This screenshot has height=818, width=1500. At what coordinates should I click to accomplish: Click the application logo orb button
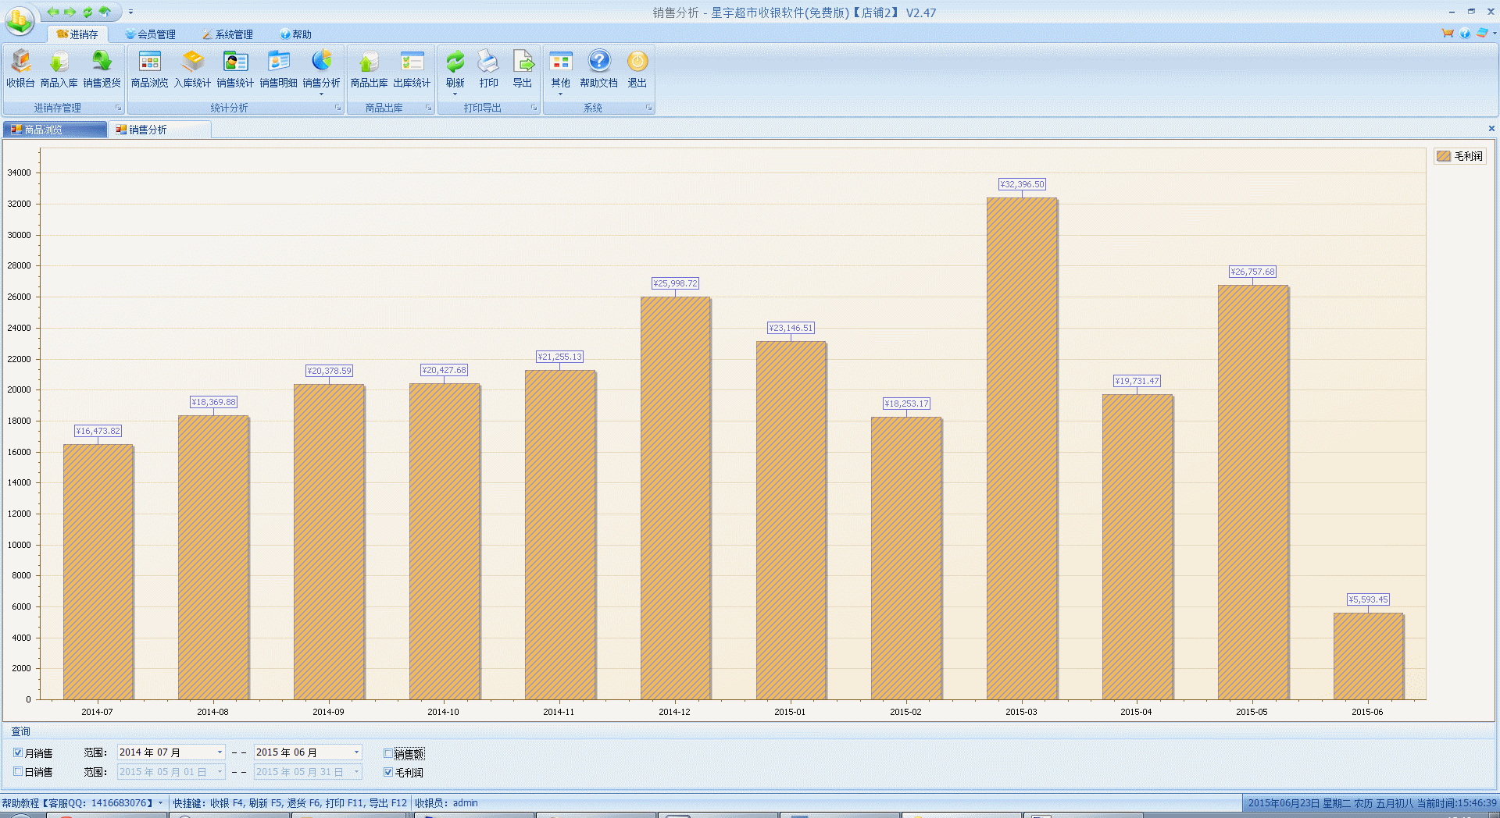[x=20, y=20]
